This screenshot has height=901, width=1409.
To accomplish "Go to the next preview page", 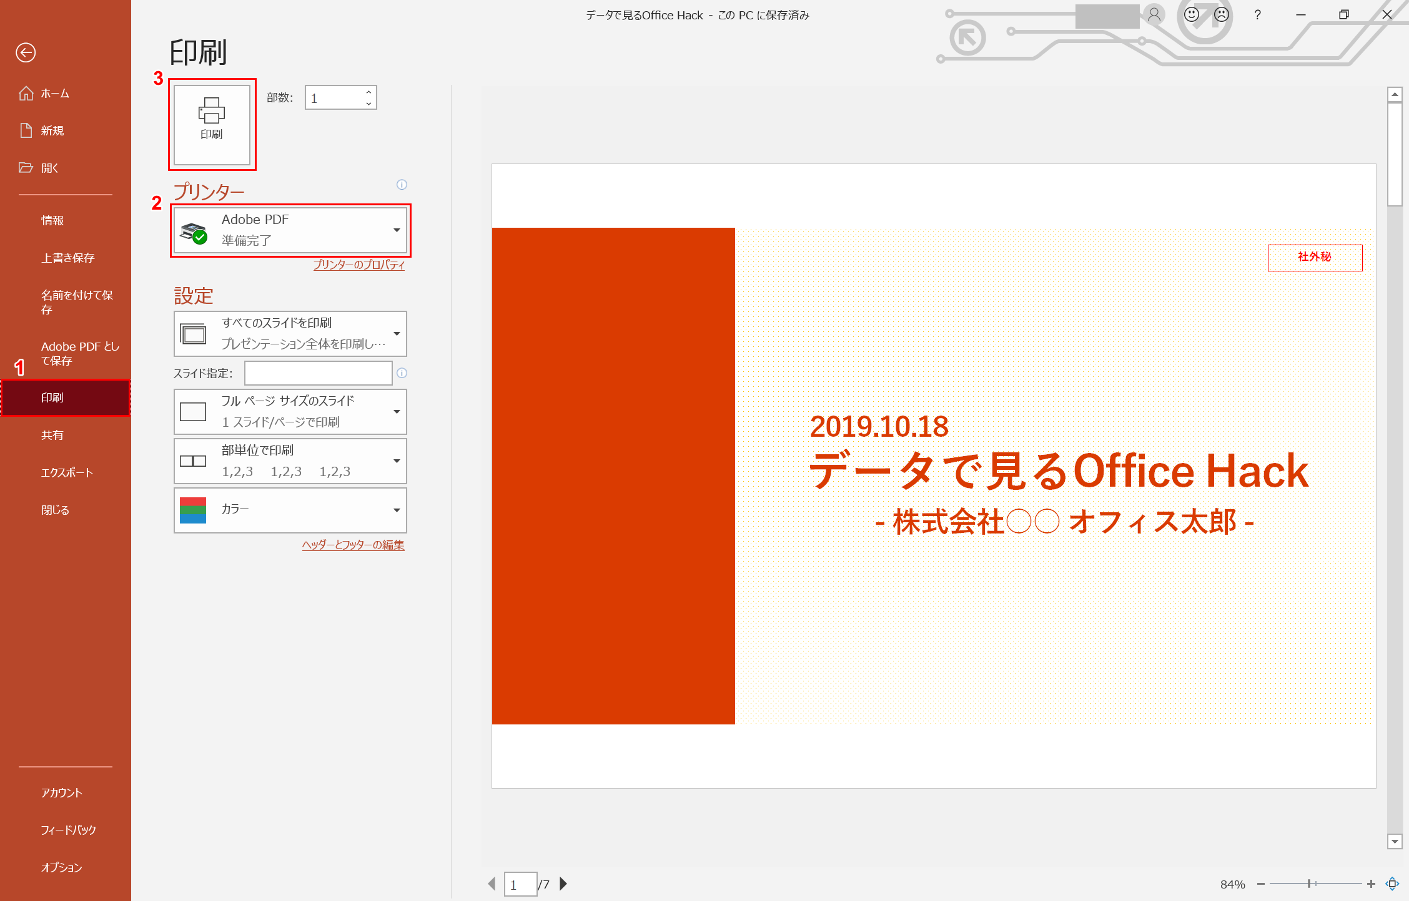I will (x=563, y=884).
